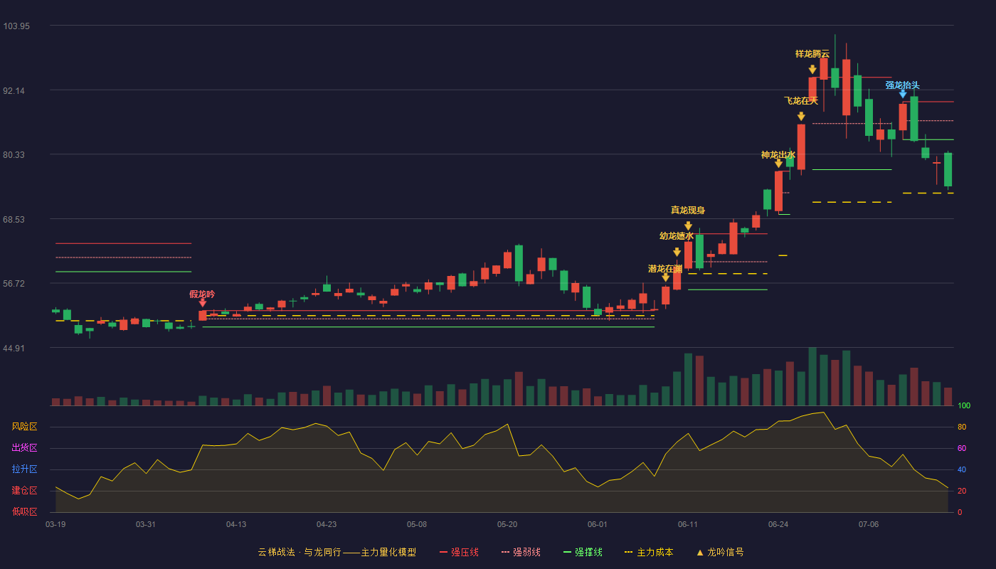
Task: Toggle the 强弱线 legend entry
Action: (521, 552)
